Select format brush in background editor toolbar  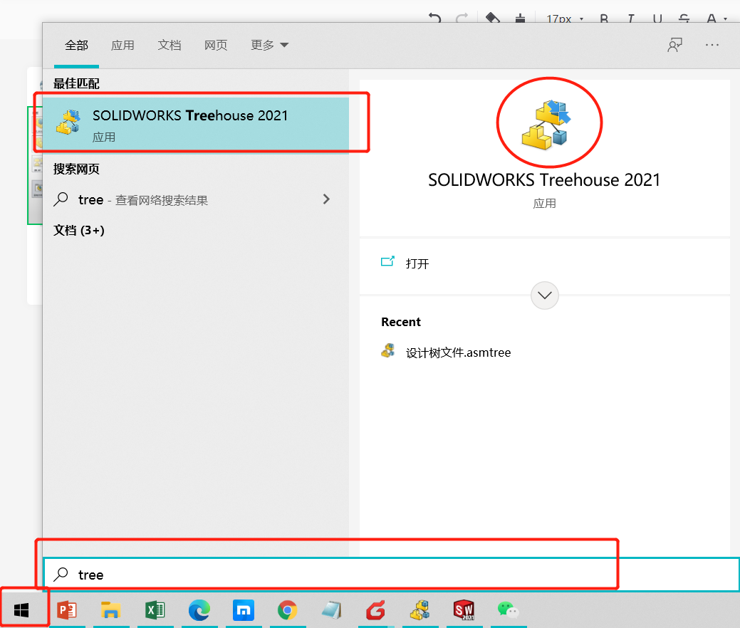[520, 19]
